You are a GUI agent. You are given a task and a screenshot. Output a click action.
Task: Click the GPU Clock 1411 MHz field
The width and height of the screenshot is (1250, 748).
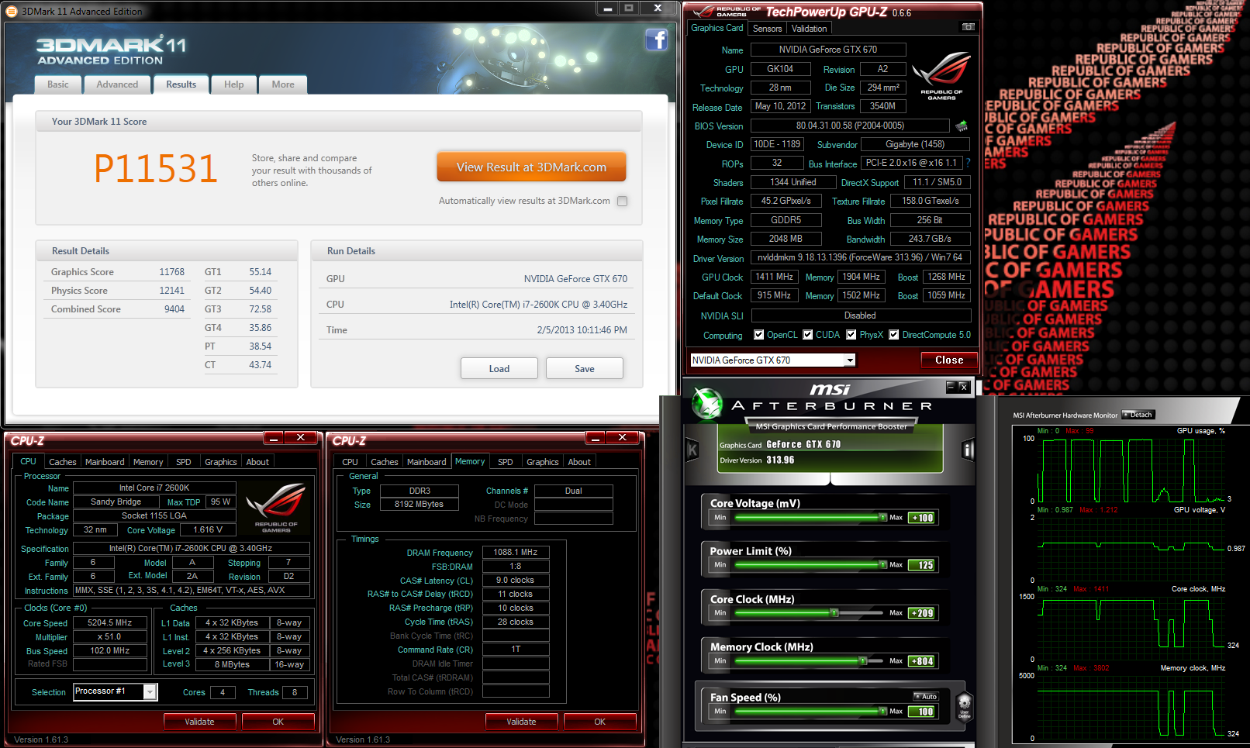[x=775, y=277]
